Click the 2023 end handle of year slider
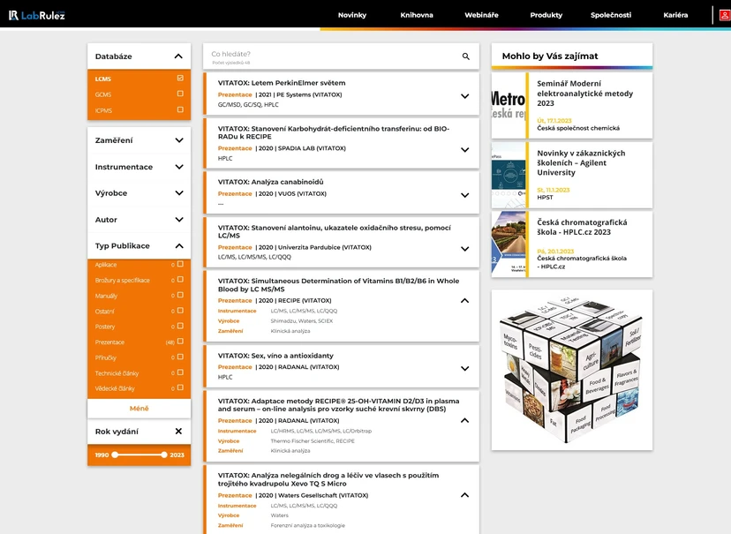The image size is (731, 534). click(164, 455)
